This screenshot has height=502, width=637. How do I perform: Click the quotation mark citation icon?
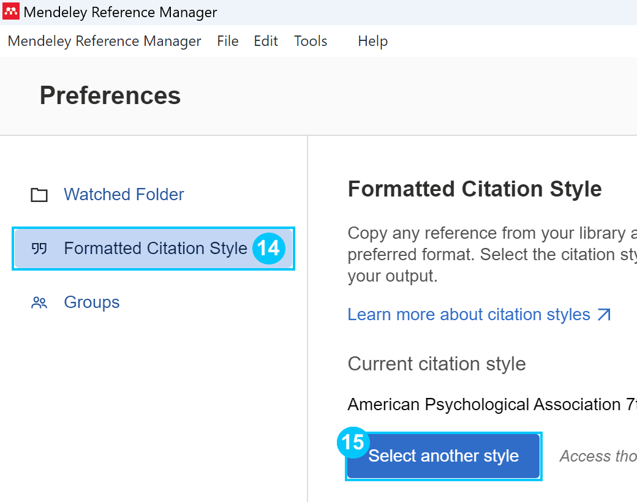pos(39,249)
